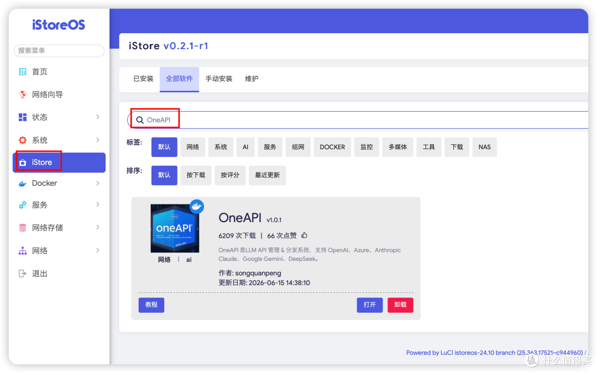Click the iStoreOS logo
The height and width of the screenshot is (373, 597).
59,25
